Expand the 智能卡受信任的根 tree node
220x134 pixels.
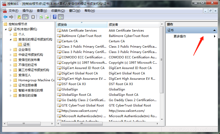click(x=11, y=90)
